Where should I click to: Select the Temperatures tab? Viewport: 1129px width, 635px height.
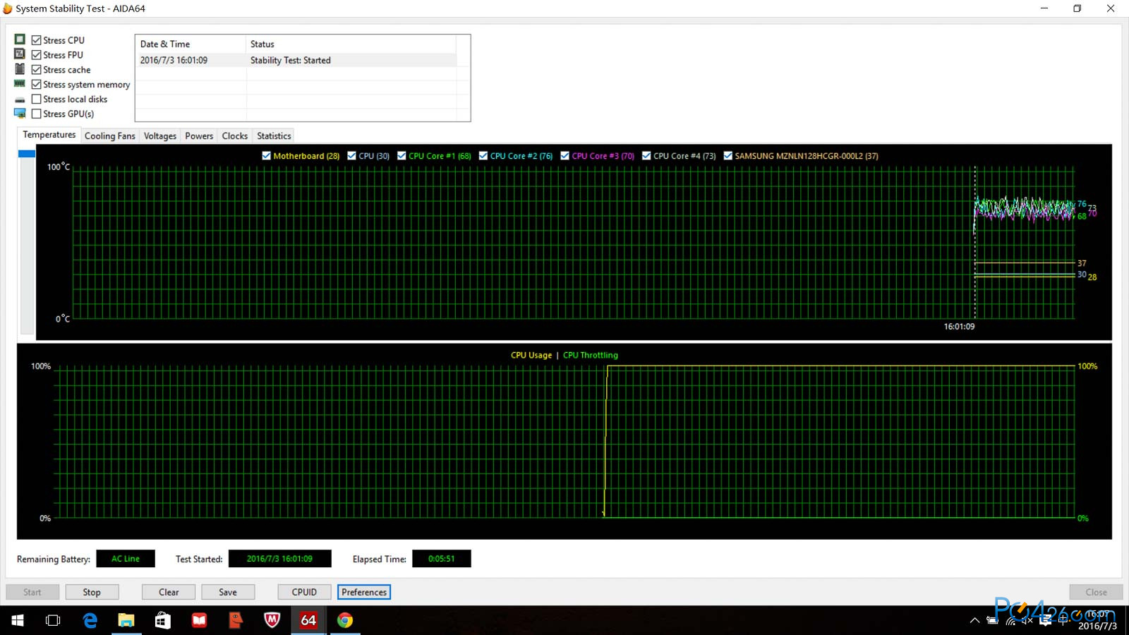click(49, 135)
